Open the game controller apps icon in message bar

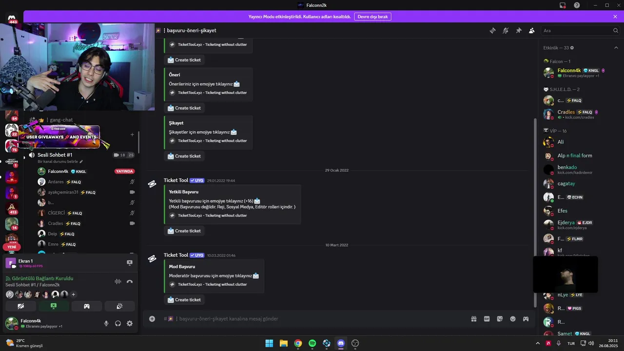[526, 319]
